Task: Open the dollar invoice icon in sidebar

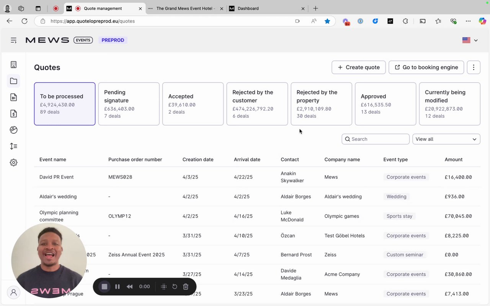Action: pos(13,114)
